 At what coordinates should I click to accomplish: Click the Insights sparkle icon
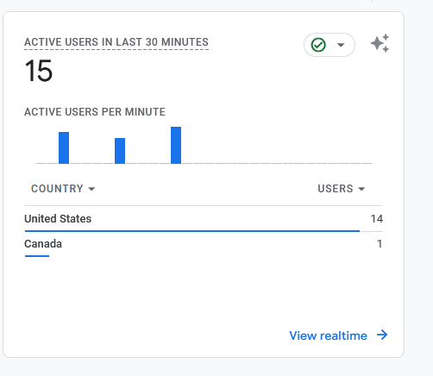[380, 44]
